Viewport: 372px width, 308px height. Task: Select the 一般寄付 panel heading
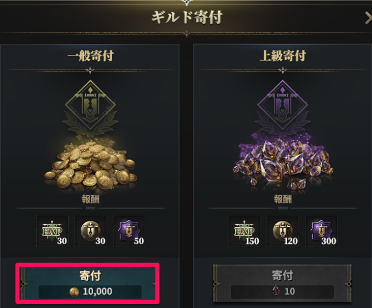click(91, 56)
